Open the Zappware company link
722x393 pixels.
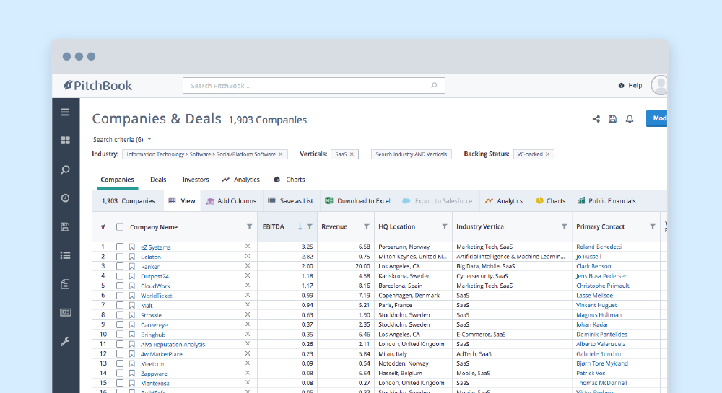click(154, 374)
